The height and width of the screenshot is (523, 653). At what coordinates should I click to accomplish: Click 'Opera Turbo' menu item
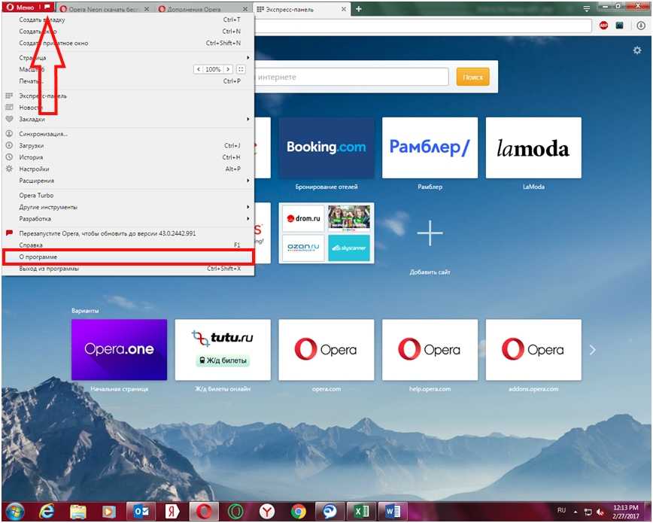(128, 196)
